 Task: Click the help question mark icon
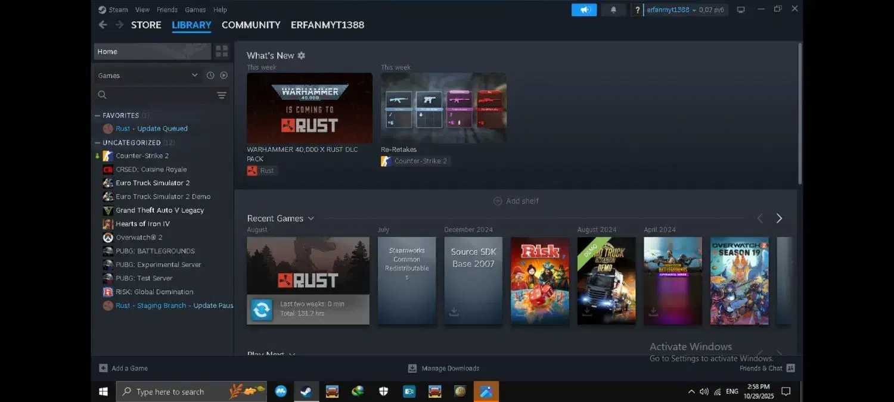coord(637,10)
